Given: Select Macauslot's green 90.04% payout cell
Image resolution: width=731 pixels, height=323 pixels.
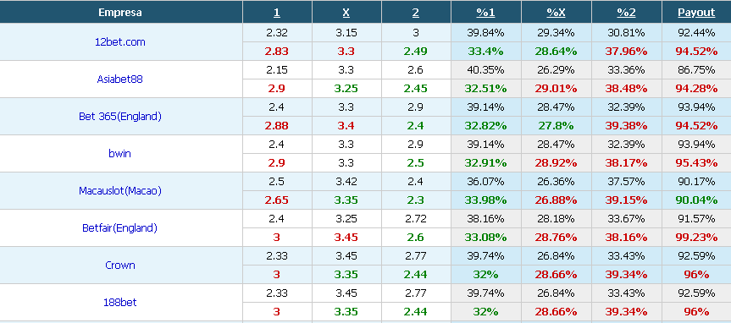Looking at the screenshot, I should 696,200.
